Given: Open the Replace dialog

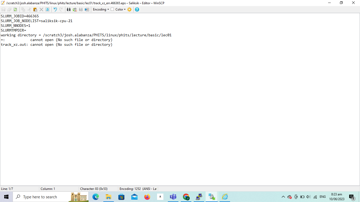Looking at the screenshot, I should pos(75,9).
